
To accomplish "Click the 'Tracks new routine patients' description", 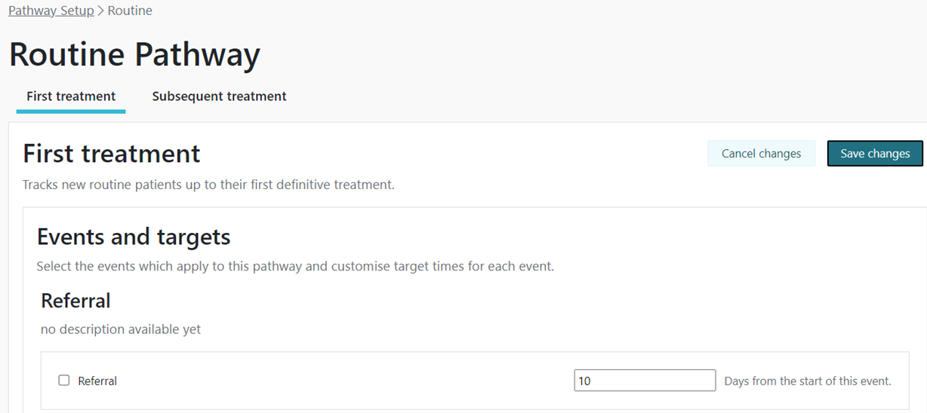I will 208,185.
